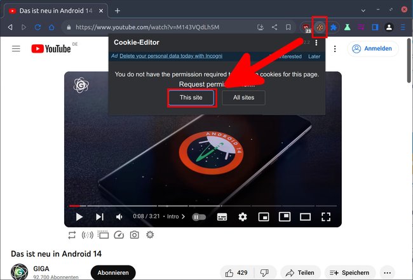This screenshot has width=413, height=280.
Task: Toggle the browser side panel icon
Action: point(375,27)
